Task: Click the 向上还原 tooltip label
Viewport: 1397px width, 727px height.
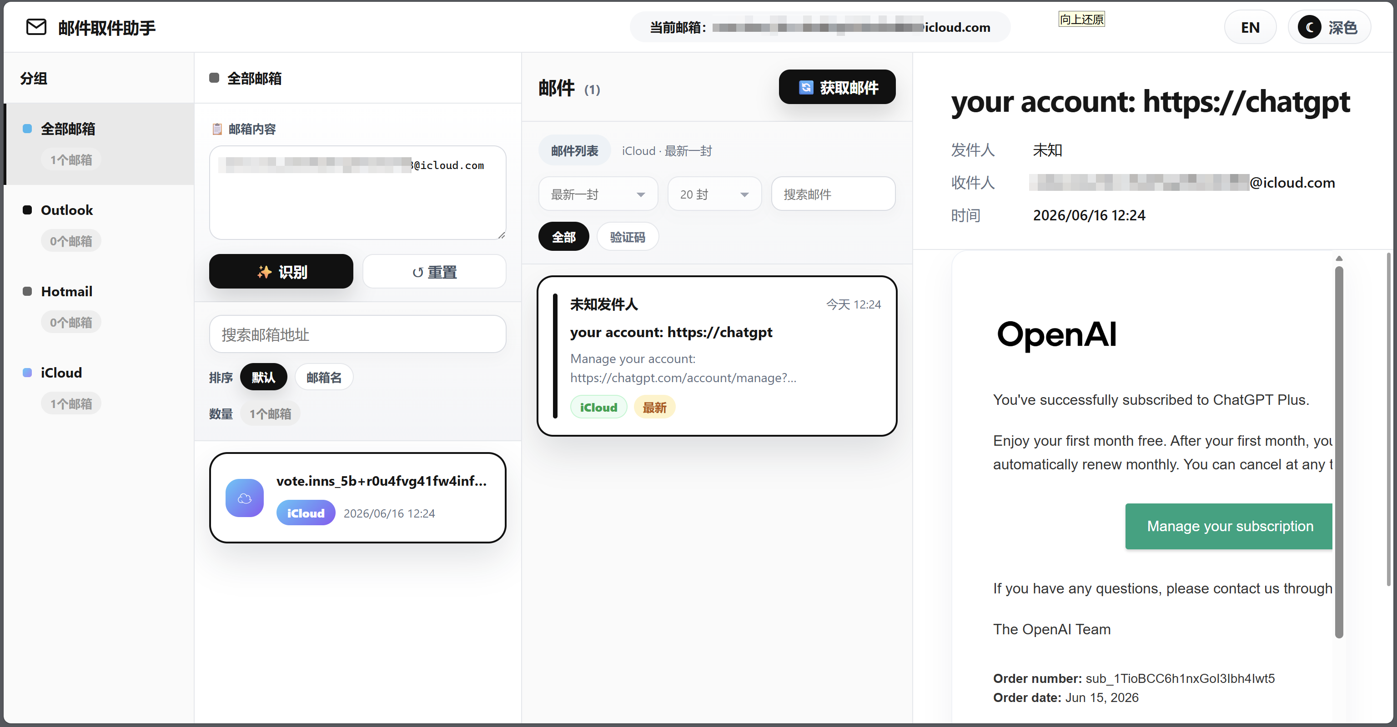Action: [x=1081, y=20]
